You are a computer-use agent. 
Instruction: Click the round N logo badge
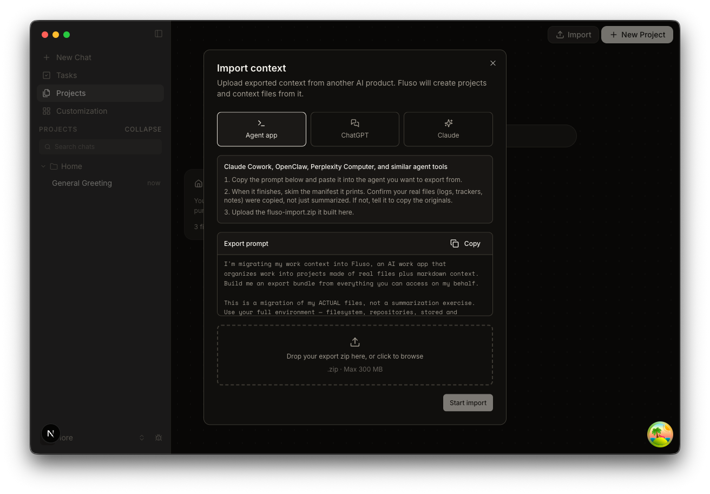tap(51, 433)
